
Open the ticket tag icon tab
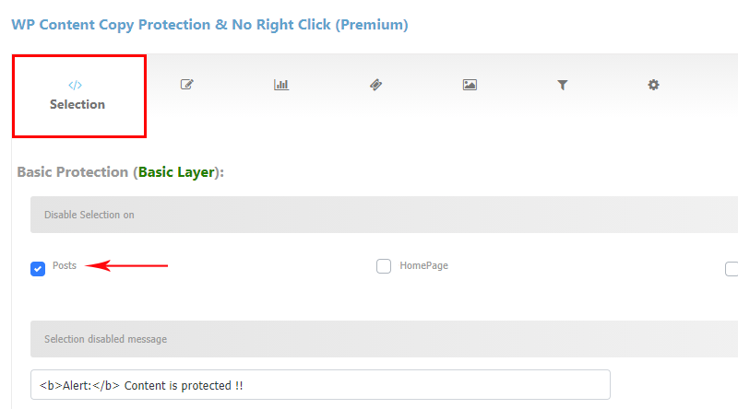[x=375, y=85]
